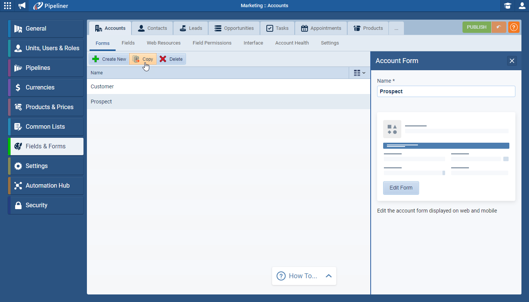The height and width of the screenshot is (302, 529).
Task: Delete the selected form
Action: coord(171,59)
